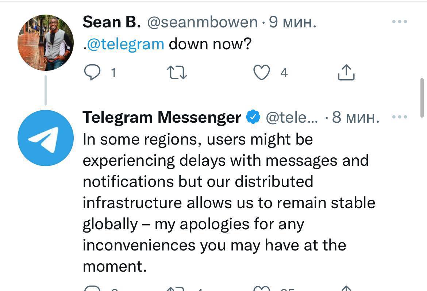Share Sean B.'s tweet

point(346,72)
